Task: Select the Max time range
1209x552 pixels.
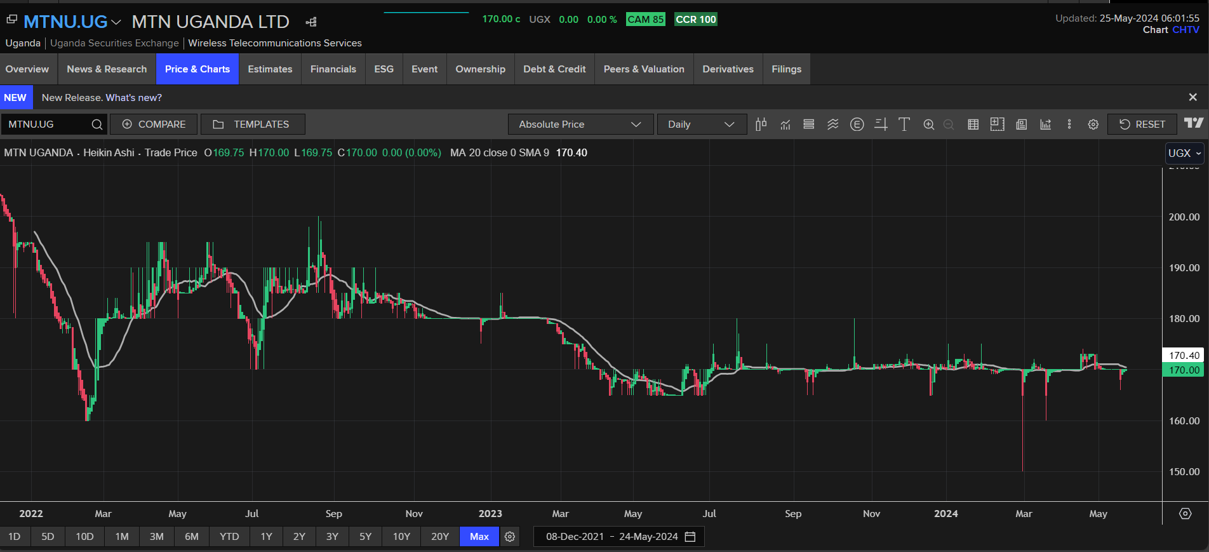Action: point(479,537)
